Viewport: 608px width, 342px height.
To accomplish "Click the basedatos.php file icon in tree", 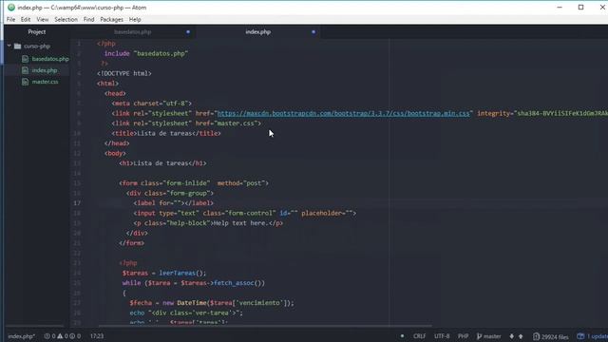I will click(x=26, y=59).
